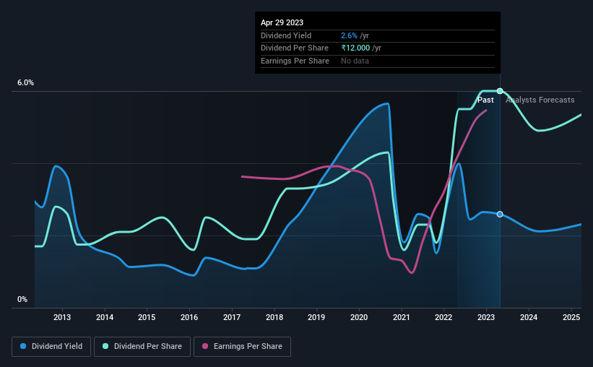Toggle the Dividend Per Share legend button

tap(142, 347)
